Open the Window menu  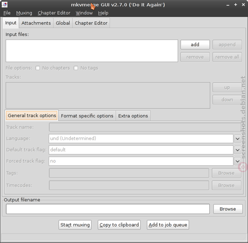(x=84, y=13)
